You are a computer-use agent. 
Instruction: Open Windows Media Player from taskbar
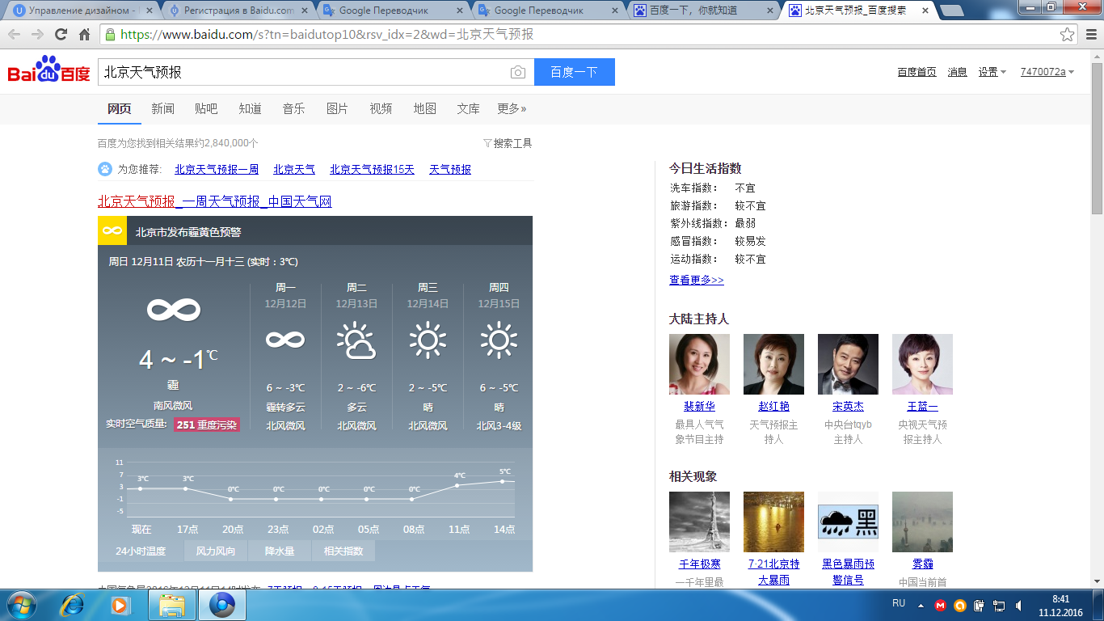120,605
